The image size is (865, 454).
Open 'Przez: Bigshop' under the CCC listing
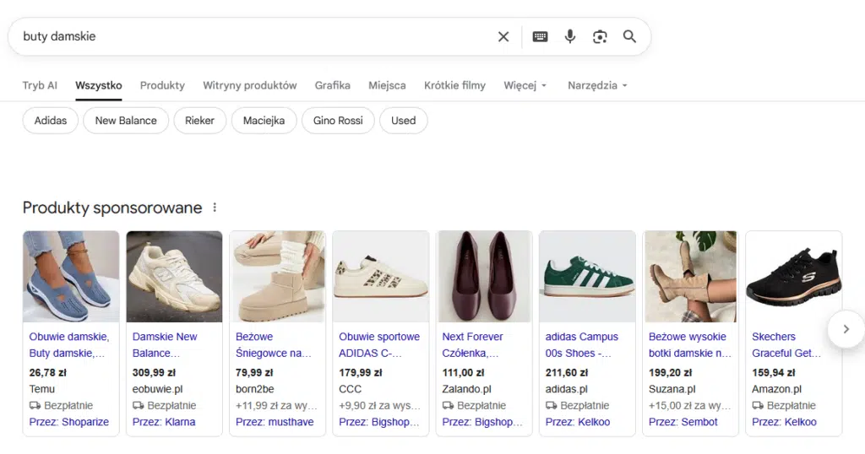[379, 422]
